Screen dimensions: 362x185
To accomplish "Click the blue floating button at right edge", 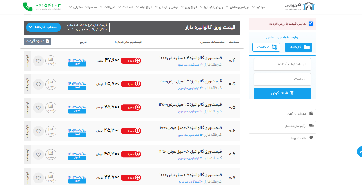I will click(x=360, y=151).
